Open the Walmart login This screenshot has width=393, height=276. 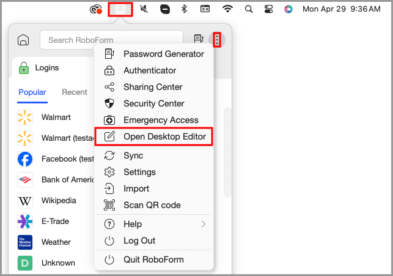tap(55, 117)
